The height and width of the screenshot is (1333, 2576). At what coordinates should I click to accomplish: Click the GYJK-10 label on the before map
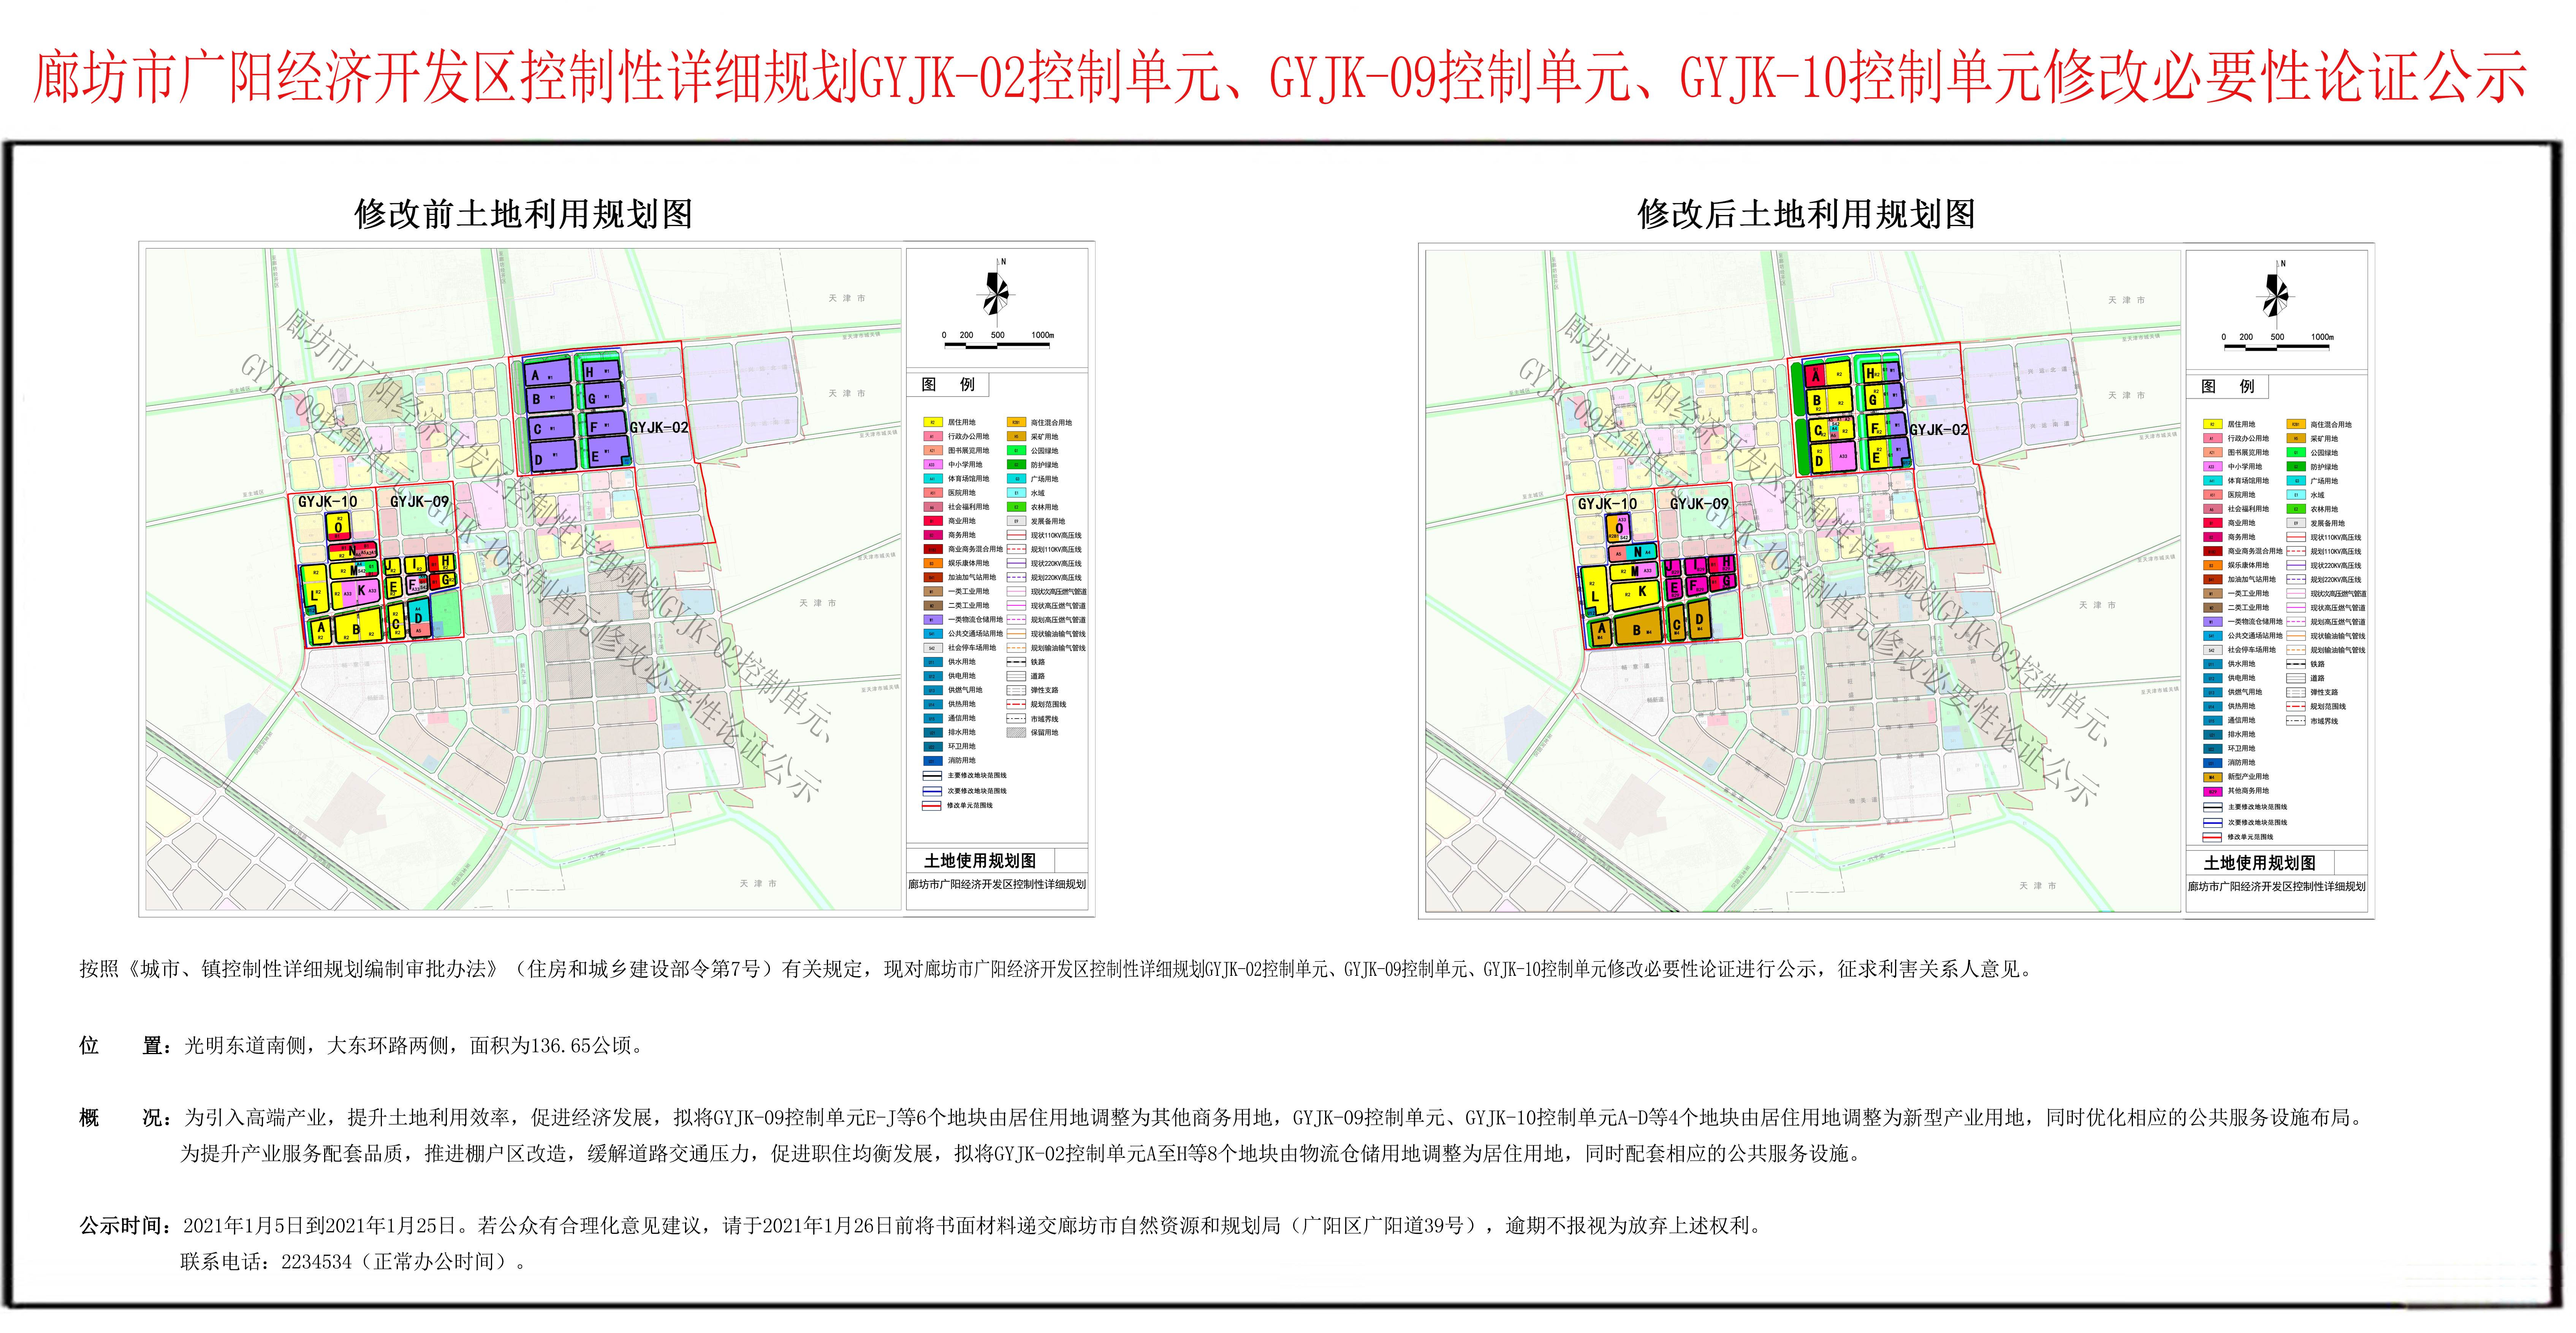[x=328, y=502]
